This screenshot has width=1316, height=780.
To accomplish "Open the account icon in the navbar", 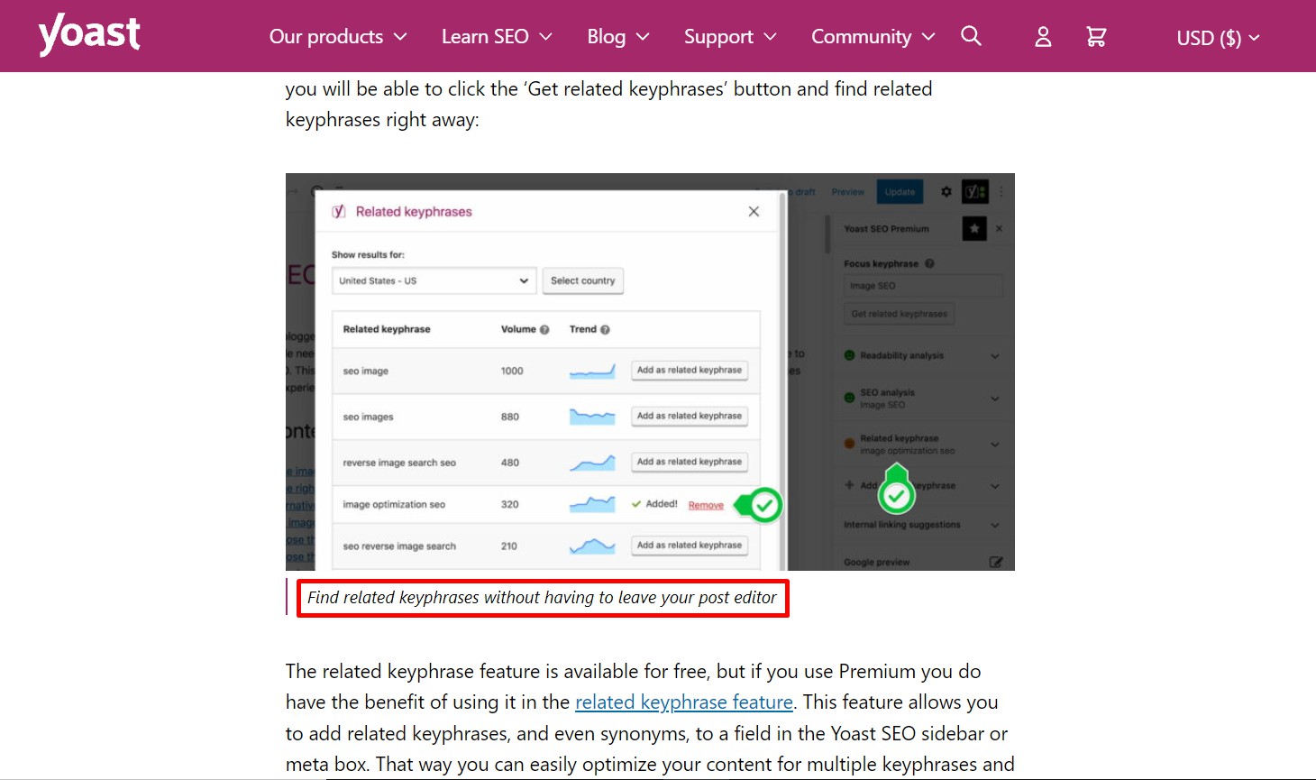I will (1042, 37).
